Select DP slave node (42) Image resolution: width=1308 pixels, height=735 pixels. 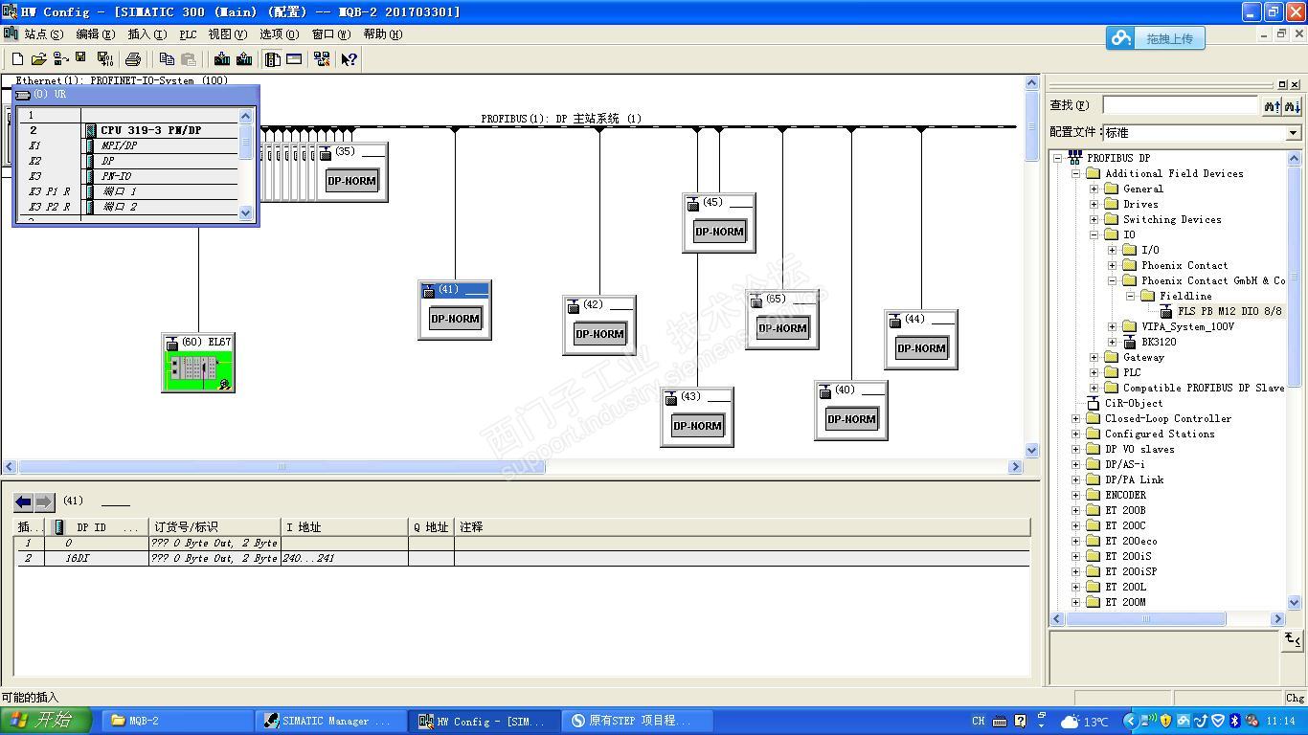click(x=599, y=325)
